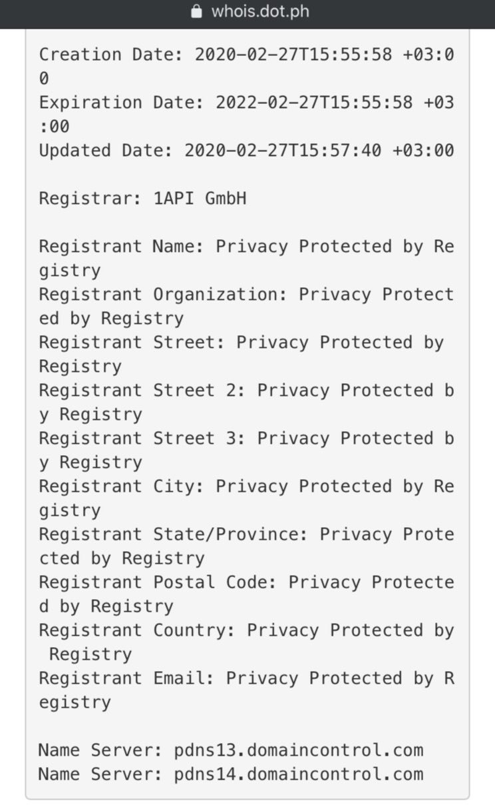
Task: Tap the pdns14.domaincontrol.com name server
Action: (299, 774)
